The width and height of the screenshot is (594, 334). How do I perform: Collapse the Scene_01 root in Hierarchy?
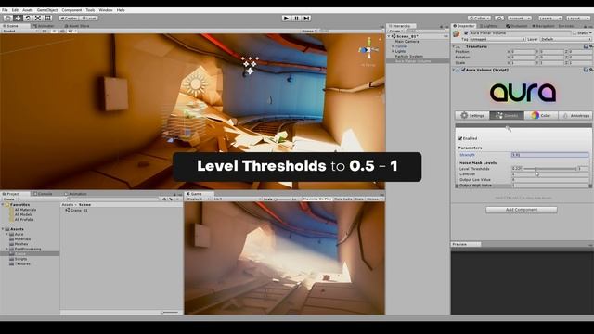click(x=389, y=36)
